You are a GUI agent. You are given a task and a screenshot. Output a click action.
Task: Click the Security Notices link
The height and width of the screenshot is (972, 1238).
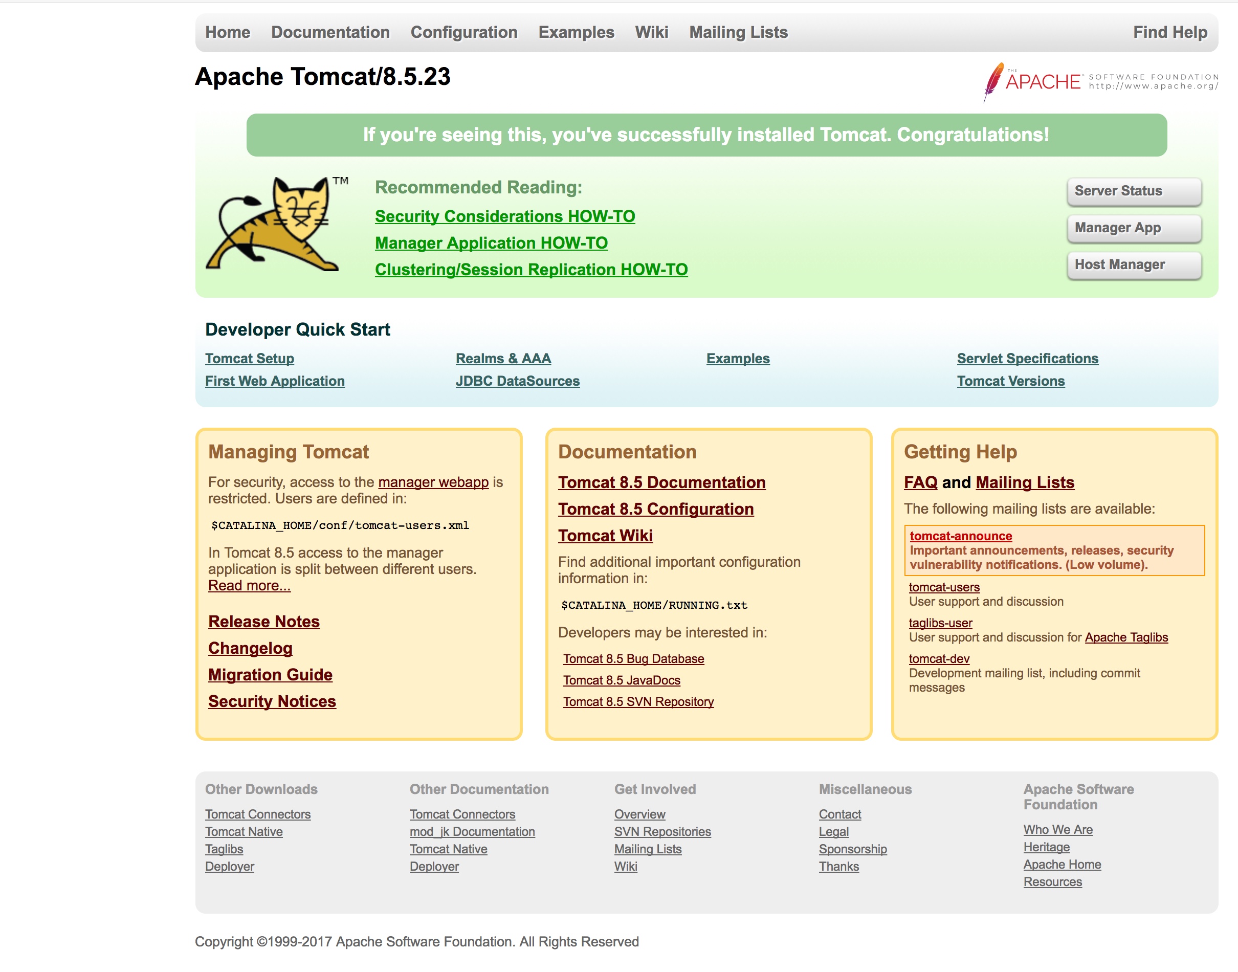[272, 702]
